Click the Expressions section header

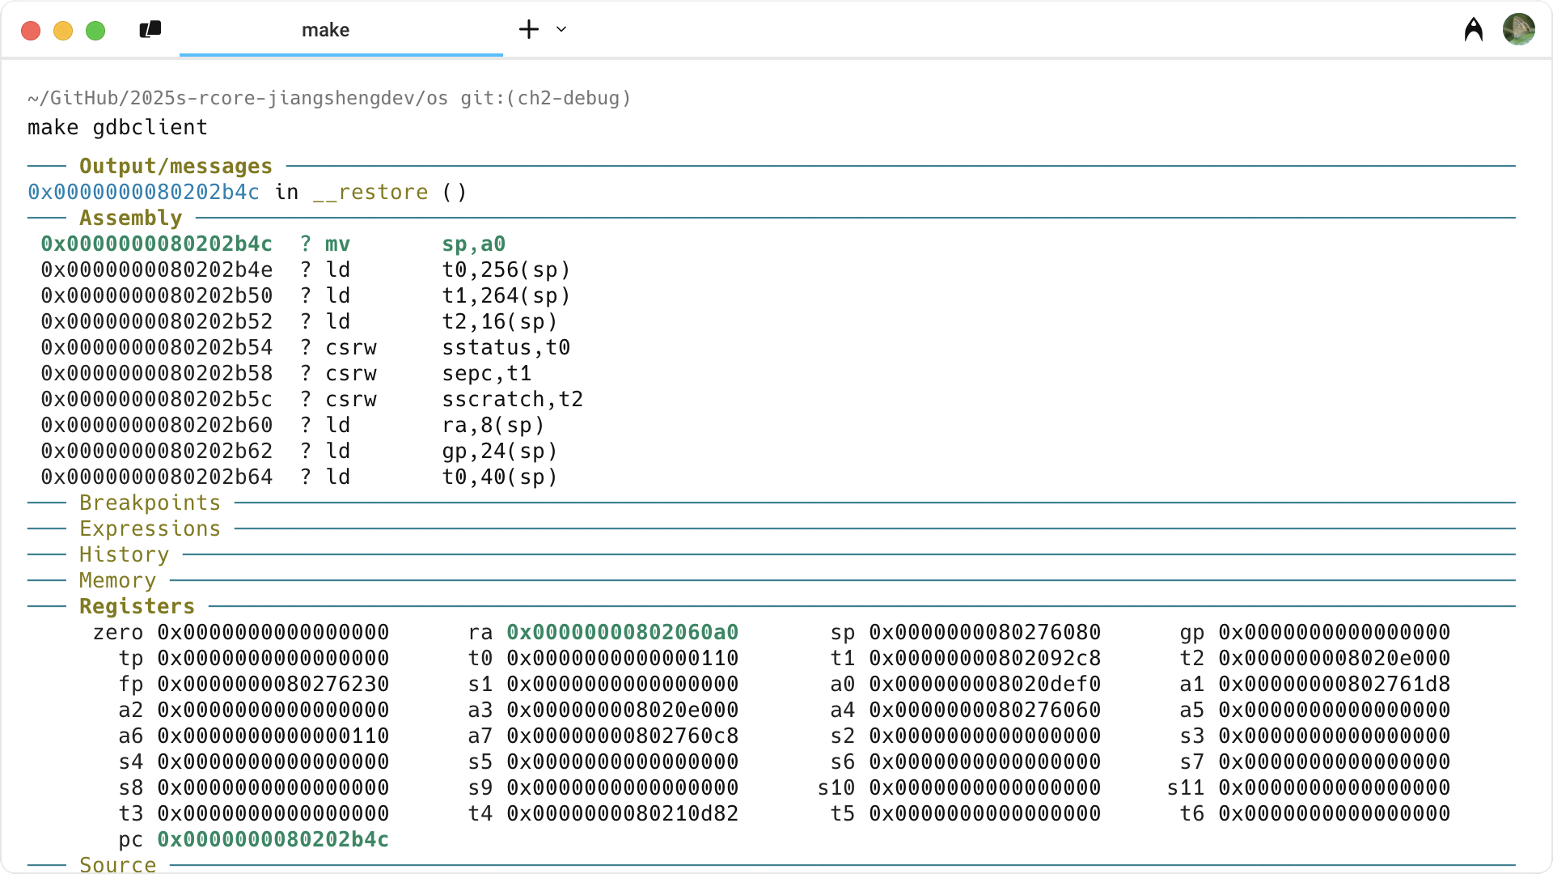tap(150, 528)
